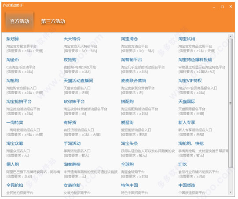
Task: Open the 淘营销平台 link
Action: click(132, 60)
